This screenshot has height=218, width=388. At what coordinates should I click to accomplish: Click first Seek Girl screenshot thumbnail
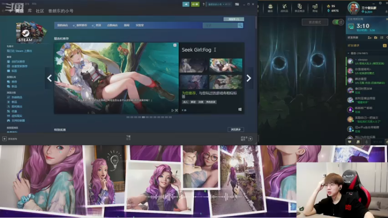(x=194, y=65)
